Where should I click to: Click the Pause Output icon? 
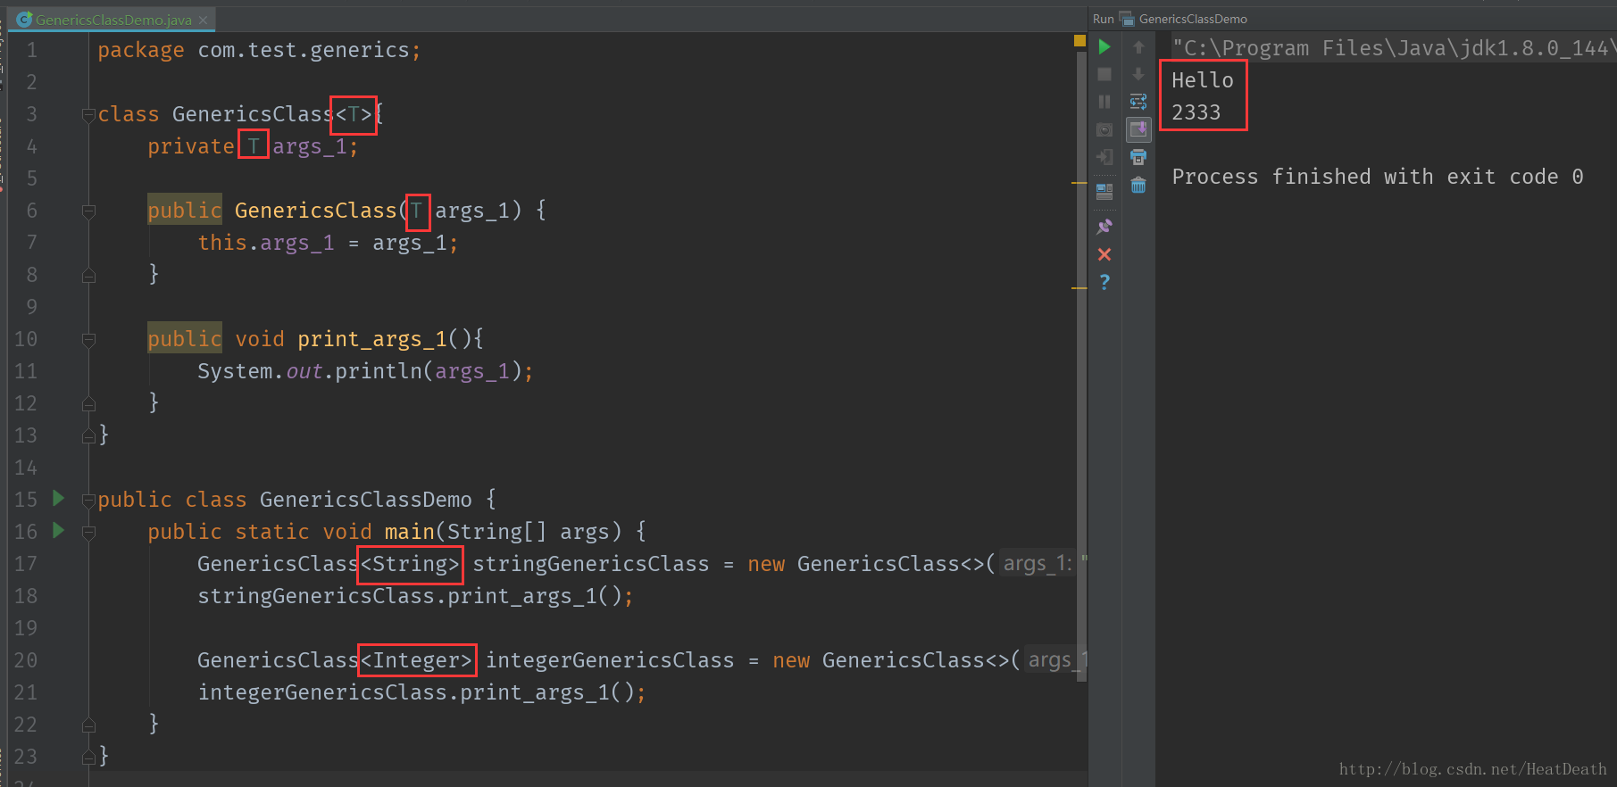coord(1104,102)
